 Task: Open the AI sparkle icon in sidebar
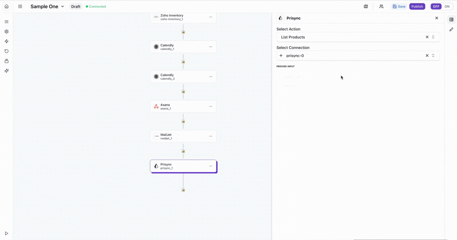click(7, 71)
